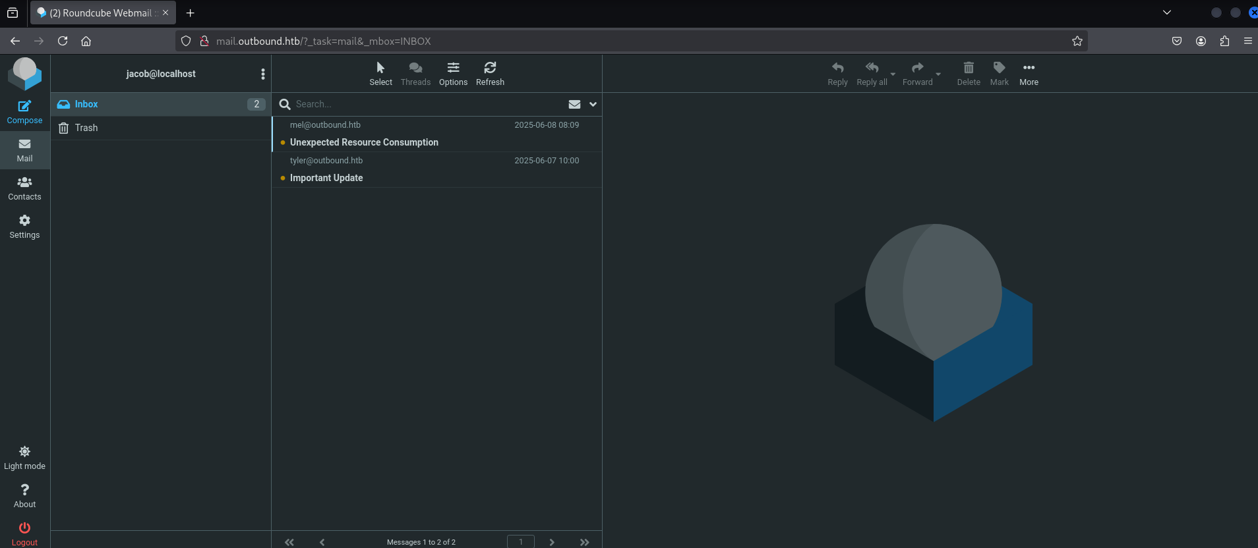
Task: Click the page number input box
Action: 521,541
